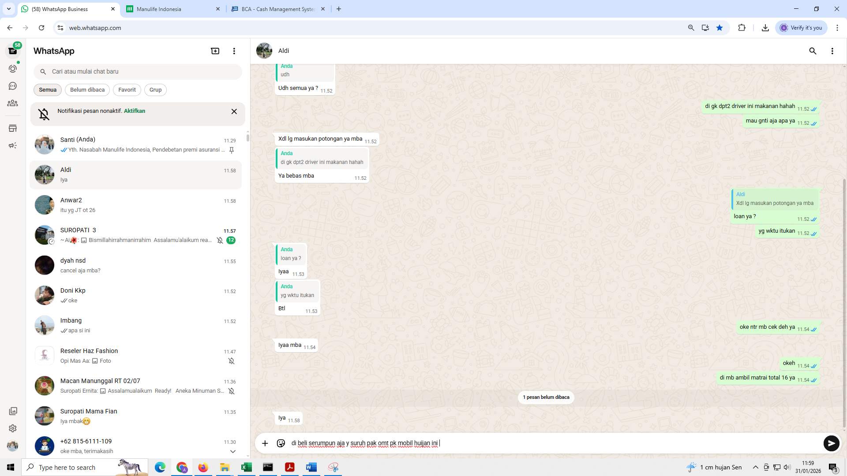Open the business Catalog tool

point(13,128)
